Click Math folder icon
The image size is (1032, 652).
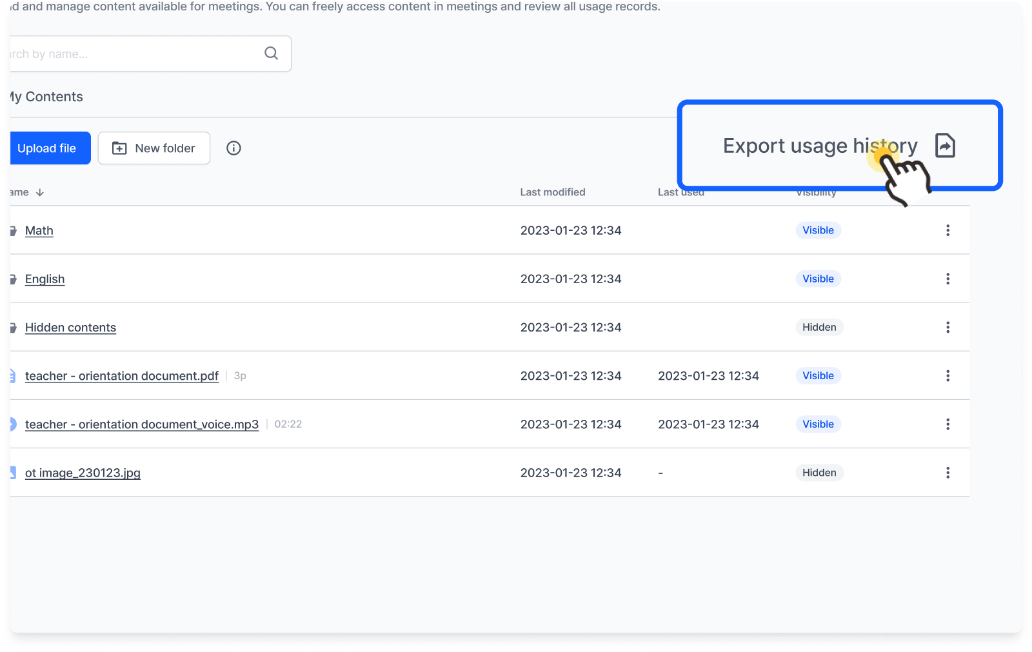point(12,230)
